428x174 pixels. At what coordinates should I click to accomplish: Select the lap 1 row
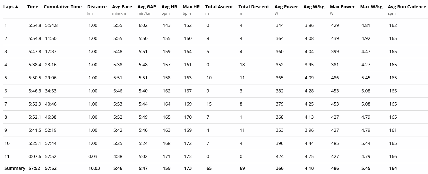tap(215, 25)
